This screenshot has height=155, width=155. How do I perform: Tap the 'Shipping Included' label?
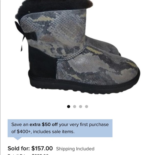[x=75, y=149]
